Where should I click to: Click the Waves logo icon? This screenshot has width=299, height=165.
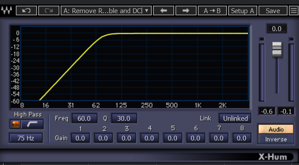pos(7,11)
